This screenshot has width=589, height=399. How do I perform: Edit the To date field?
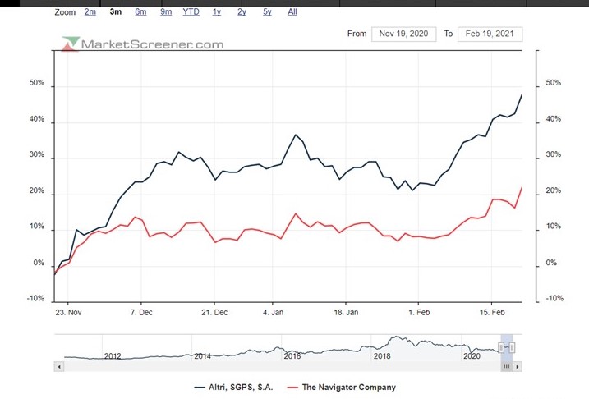490,34
